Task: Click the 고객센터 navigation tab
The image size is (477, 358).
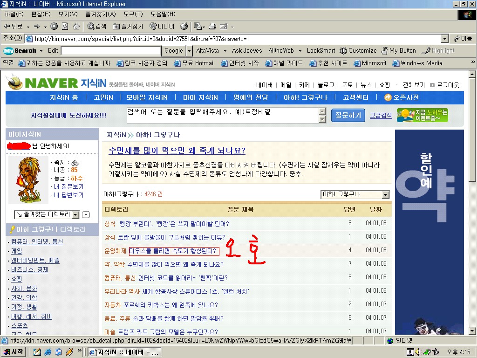Action: (x=355, y=97)
